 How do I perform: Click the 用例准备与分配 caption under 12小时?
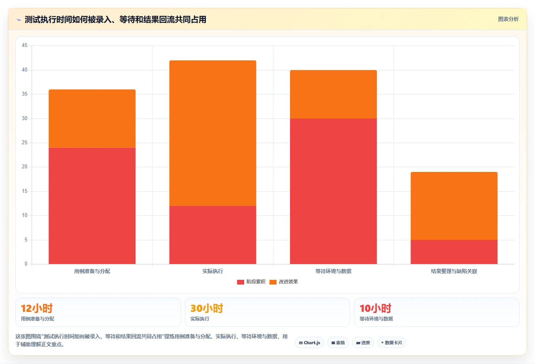[x=38, y=319]
